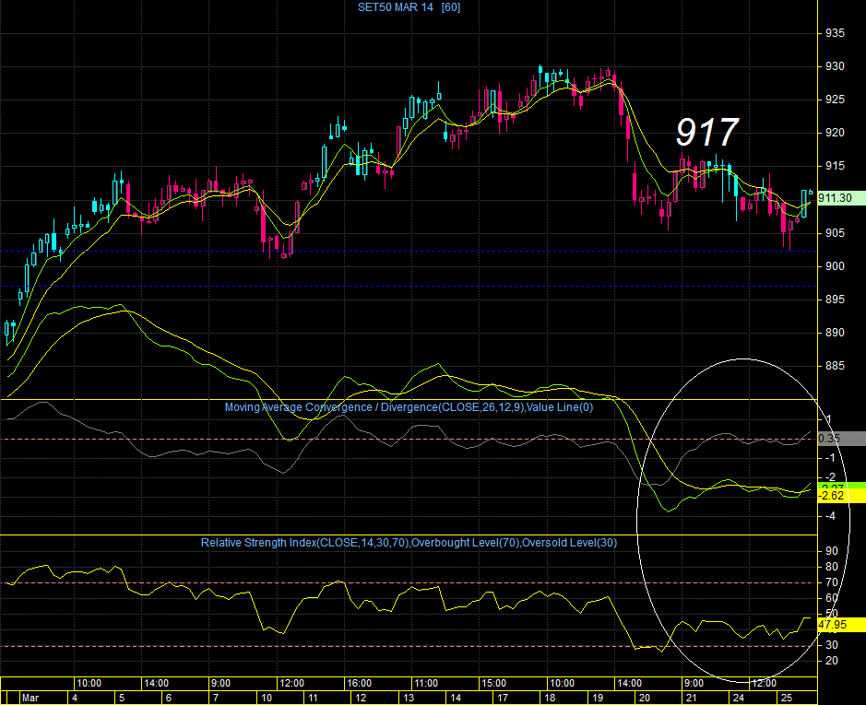Click the 15:00 time axis label
The height and width of the screenshot is (705, 866).
point(493,684)
